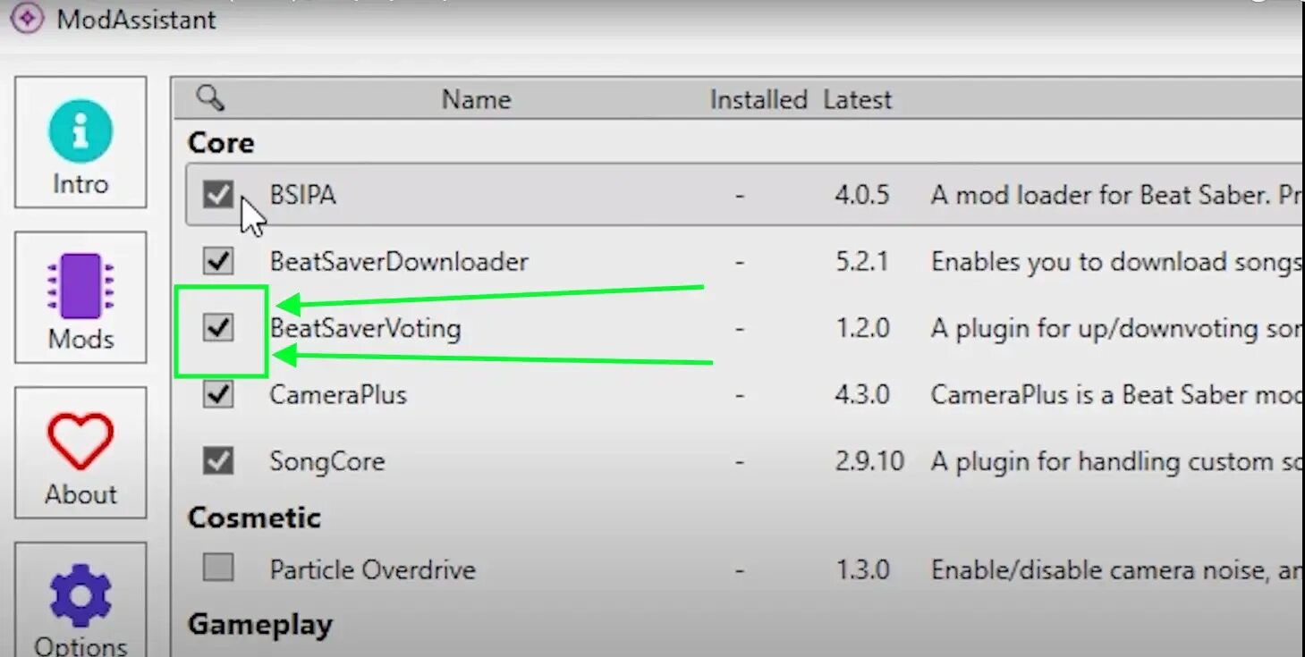Click SongCore latest version 2.9.10
This screenshot has width=1305, height=657.
[x=869, y=461]
